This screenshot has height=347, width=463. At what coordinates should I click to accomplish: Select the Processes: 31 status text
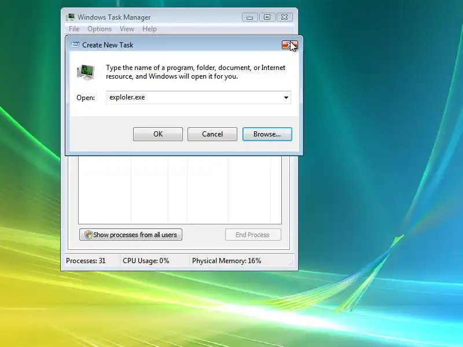86,261
